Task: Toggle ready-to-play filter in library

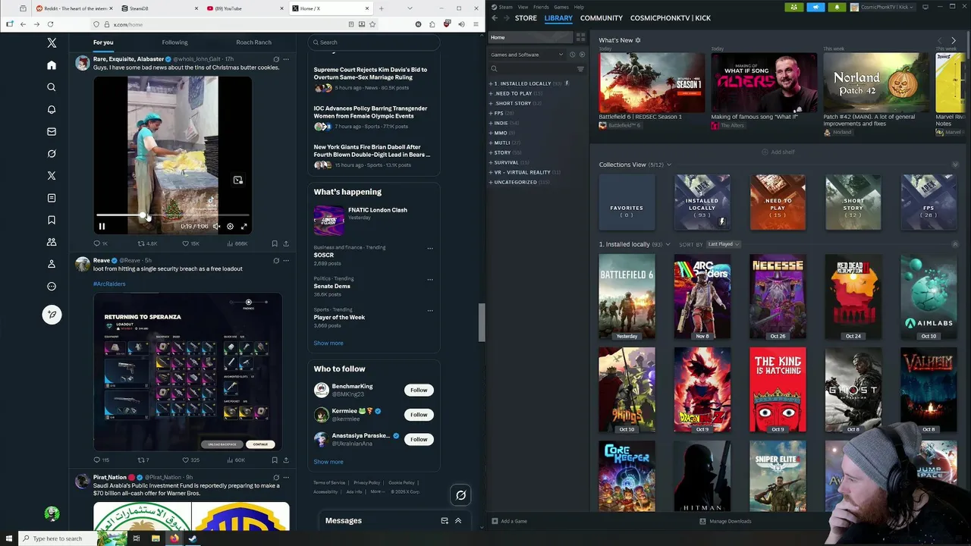Action: coord(581,55)
